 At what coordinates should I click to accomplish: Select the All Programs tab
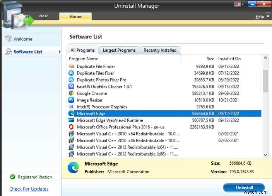click(x=82, y=50)
